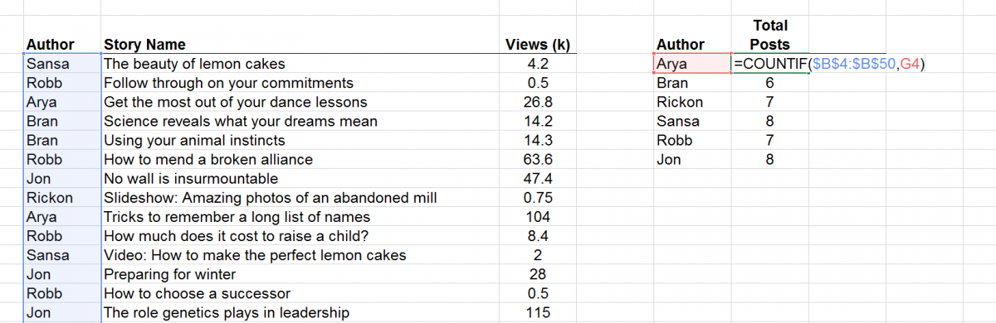Select the cell 'Preparing for winter'
The width and height of the screenshot is (996, 323).
(x=300, y=274)
